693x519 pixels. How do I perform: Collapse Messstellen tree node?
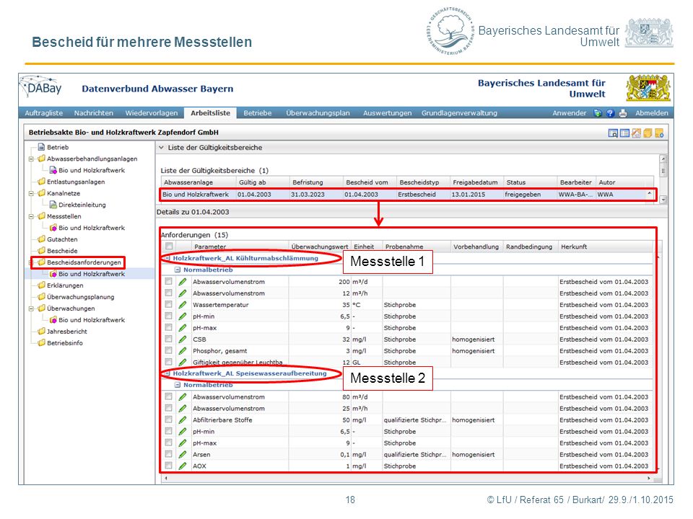pos(31,216)
